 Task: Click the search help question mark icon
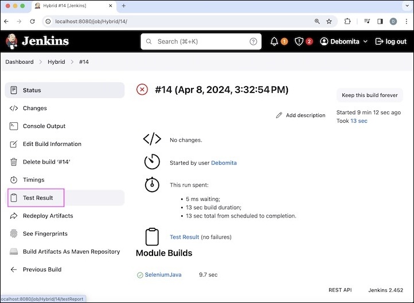(253, 41)
